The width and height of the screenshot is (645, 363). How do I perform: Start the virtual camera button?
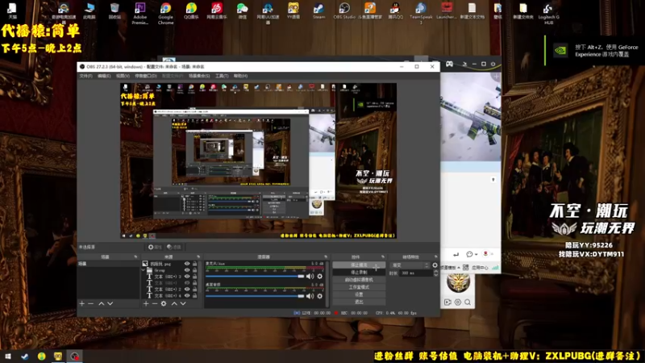359,279
